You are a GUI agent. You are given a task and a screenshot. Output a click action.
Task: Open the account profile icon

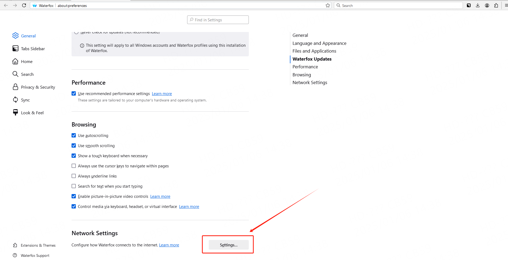point(487,5)
